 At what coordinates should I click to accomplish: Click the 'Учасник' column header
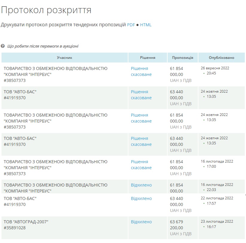click(64, 58)
